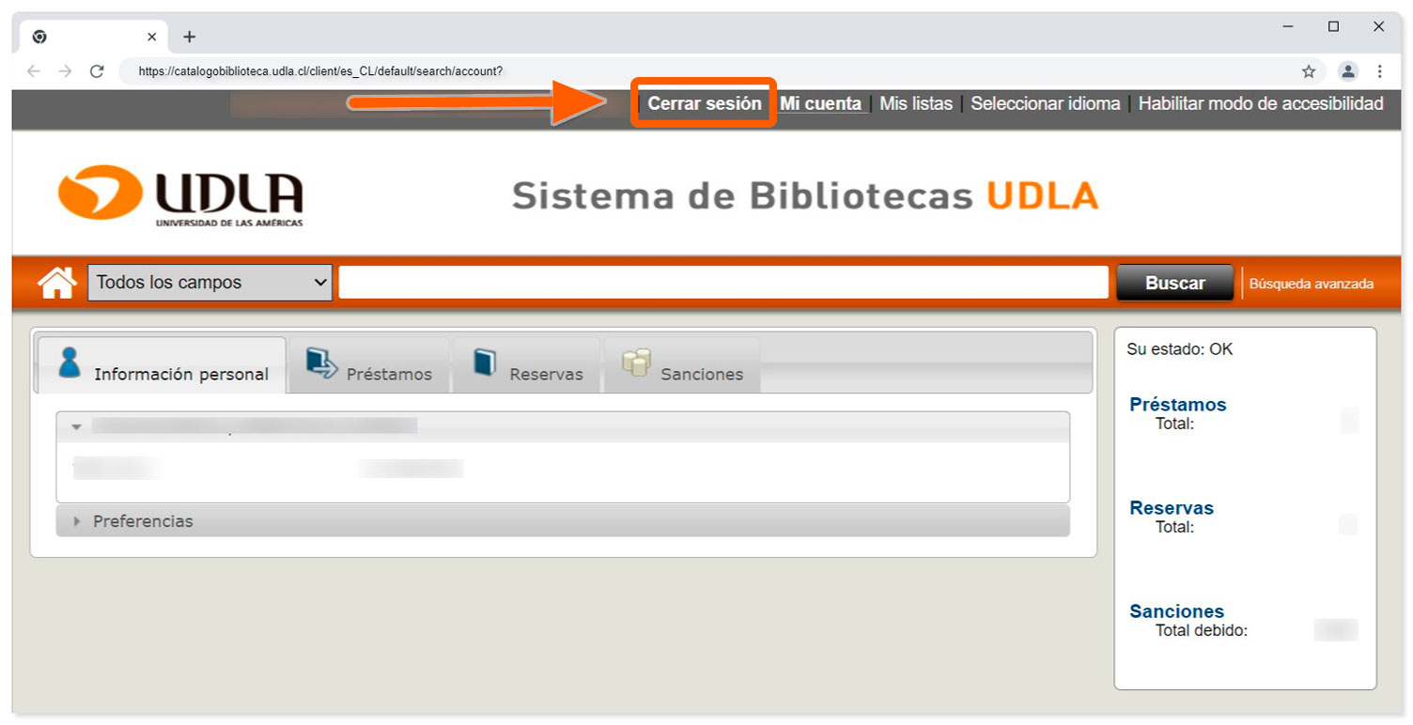Expand the Preferencias section
The height and width of the screenshot is (725, 1413).
143,521
